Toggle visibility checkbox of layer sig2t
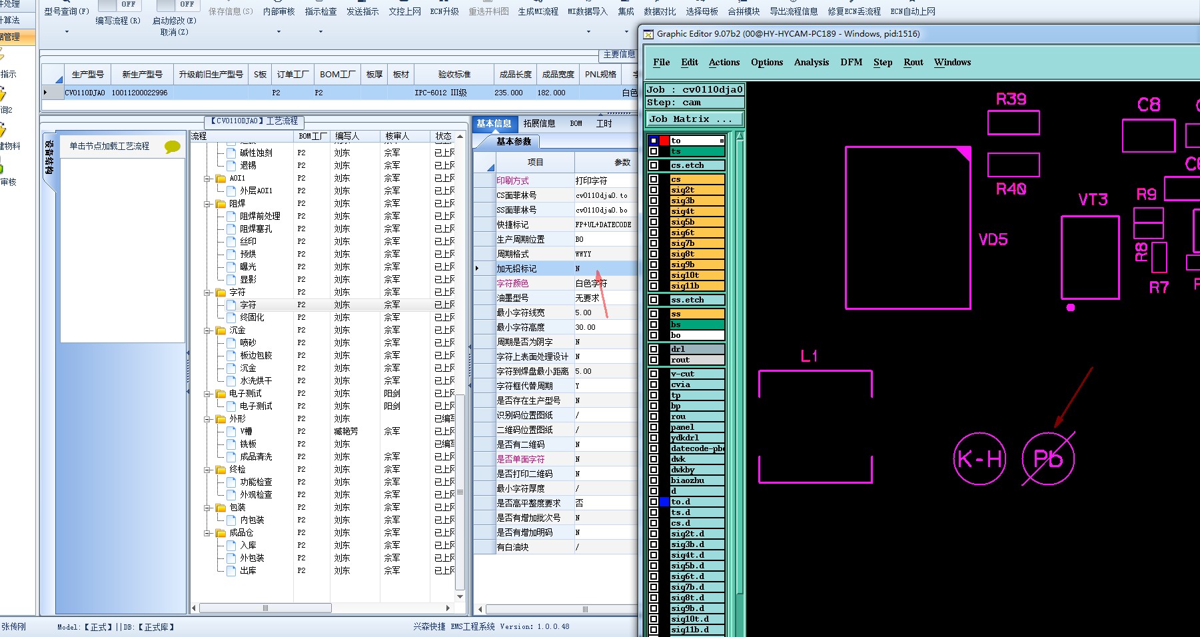The width and height of the screenshot is (1200, 637). pyautogui.click(x=654, y=190)
